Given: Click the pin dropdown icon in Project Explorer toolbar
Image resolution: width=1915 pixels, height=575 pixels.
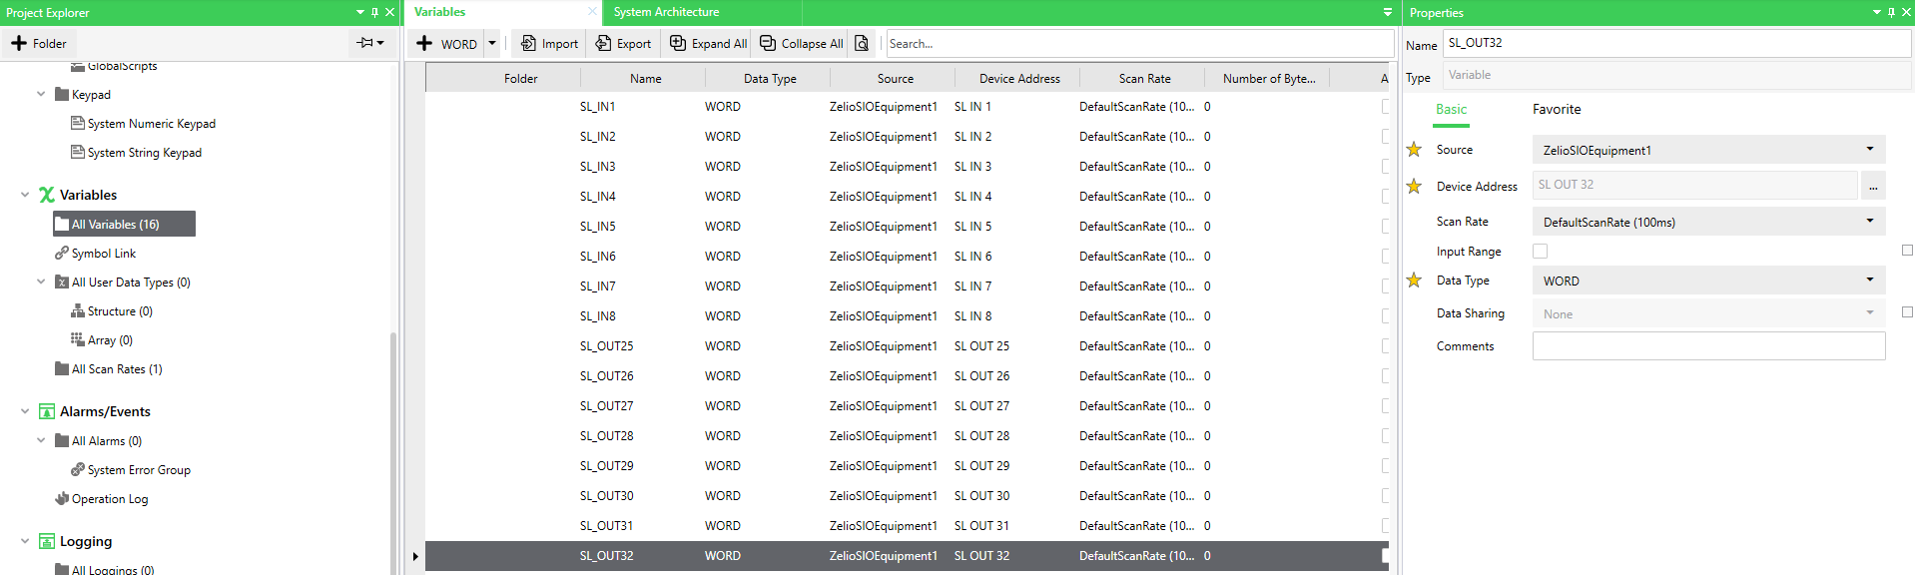Looking at the screenshot, I should click(370, 43).
